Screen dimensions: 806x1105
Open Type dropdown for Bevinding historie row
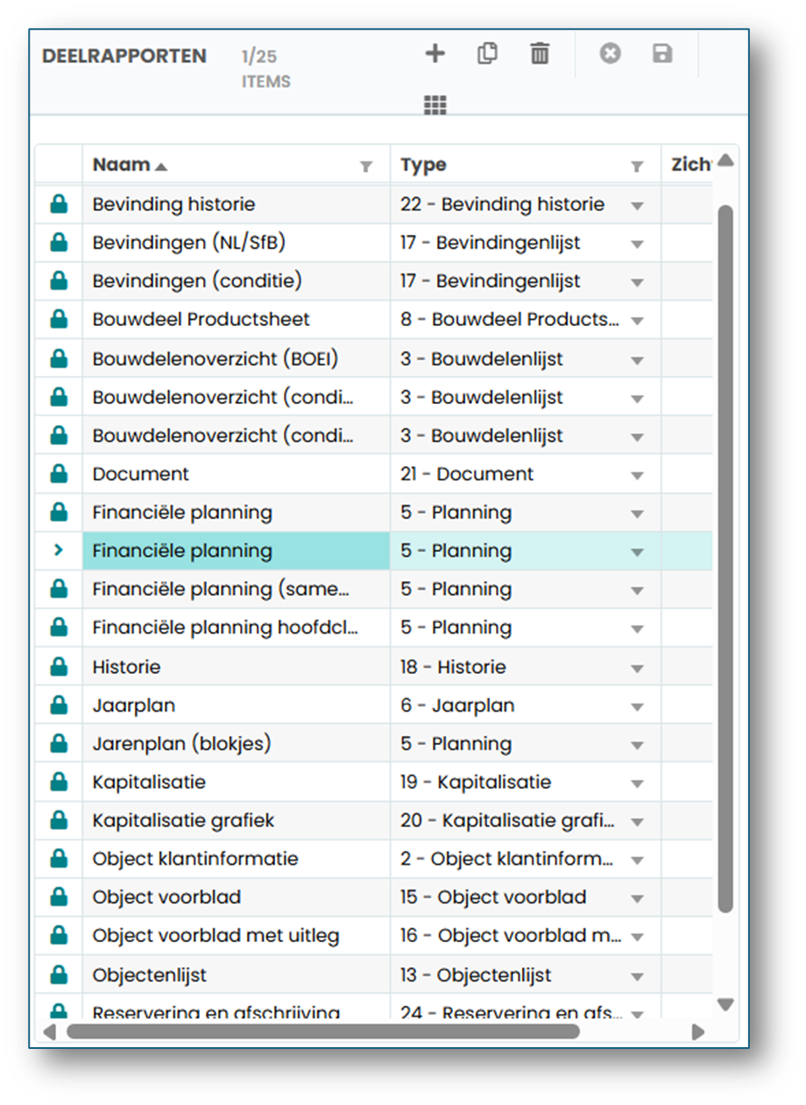pyautogui.click(x=637, y=206)
